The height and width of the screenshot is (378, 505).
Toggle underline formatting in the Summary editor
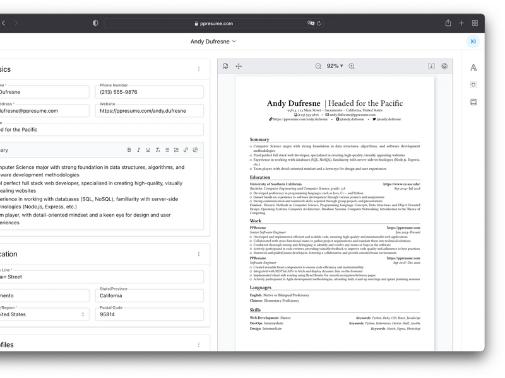click(x=148, y=149)
